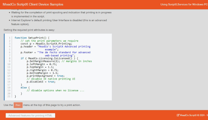Open MeadCo ScriptX © 2024 footer link
This screenshot has height=120, width=208.
194,115
